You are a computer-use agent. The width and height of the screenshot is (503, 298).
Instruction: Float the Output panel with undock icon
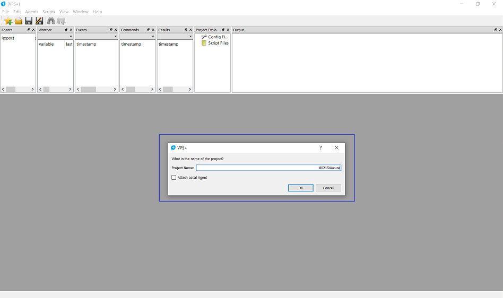pos(496,30)
